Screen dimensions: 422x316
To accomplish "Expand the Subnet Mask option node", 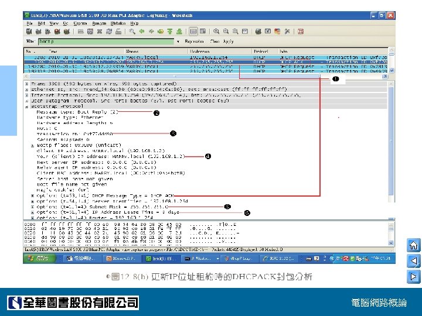I will point(32,207).
